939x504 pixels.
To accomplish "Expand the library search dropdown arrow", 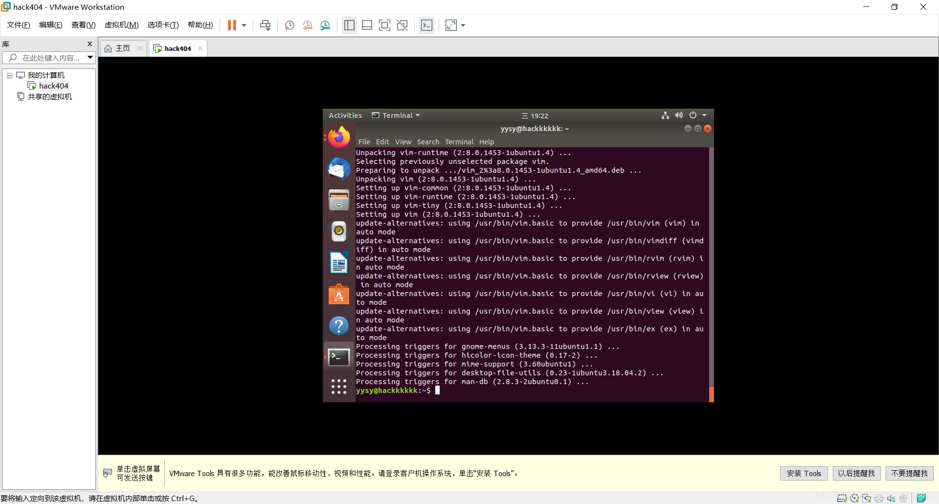I will 90,58.
